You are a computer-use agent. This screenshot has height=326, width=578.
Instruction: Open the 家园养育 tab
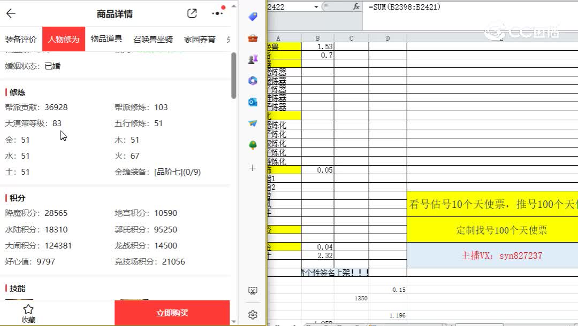[200, 39]
